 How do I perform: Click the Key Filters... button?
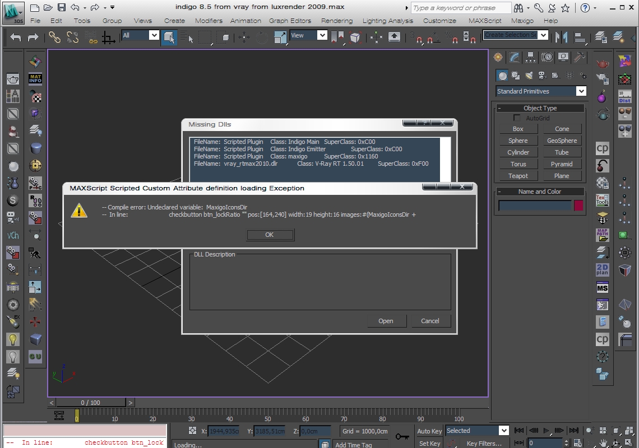484,444
